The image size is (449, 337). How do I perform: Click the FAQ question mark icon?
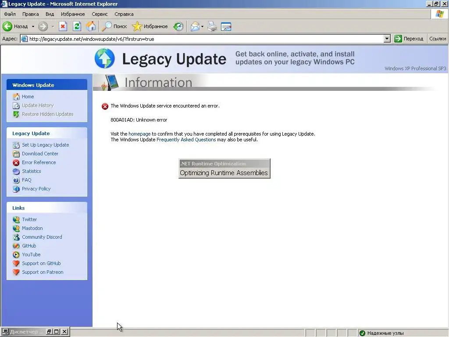tap(16, 180)
